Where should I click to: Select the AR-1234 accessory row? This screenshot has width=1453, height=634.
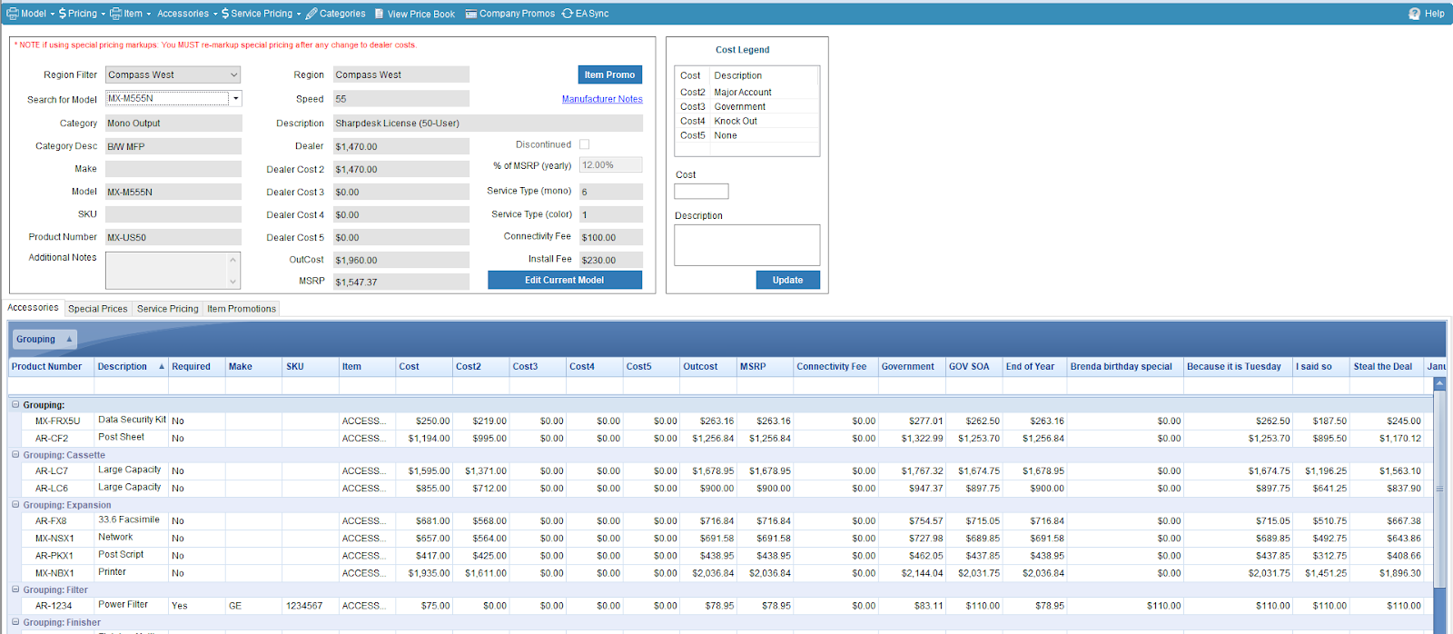726,605
